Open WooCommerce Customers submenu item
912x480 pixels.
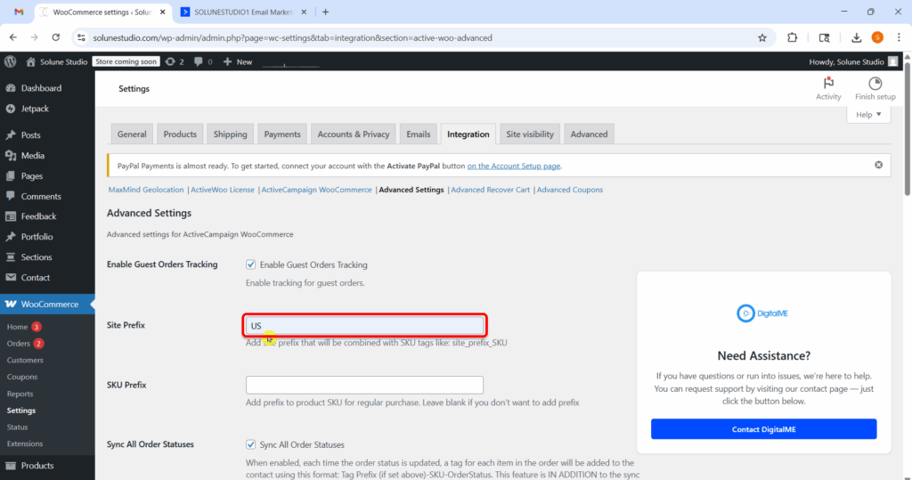click(25, 360)
